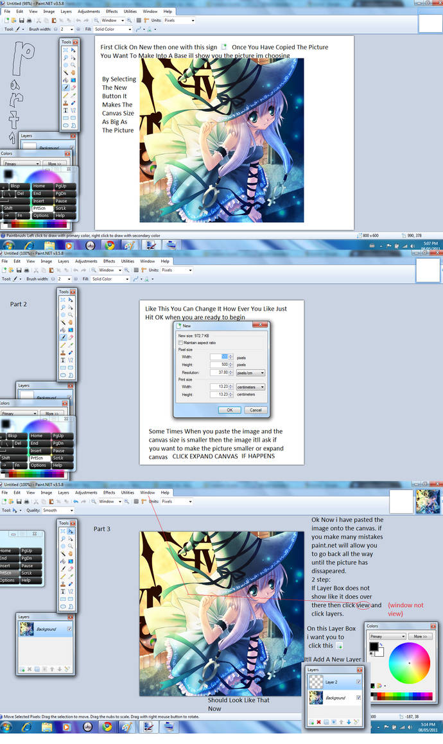Click Height 500 field in New dialog
The height and width of the screenshot is (744, 443).
pyautogui.click(x=221, y=365)
